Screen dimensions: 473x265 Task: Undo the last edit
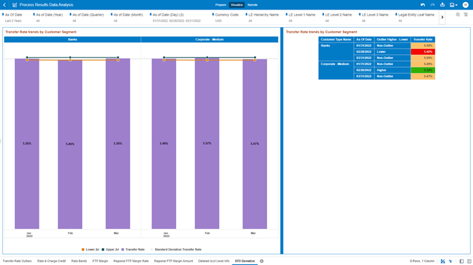[x=423, y=5]
